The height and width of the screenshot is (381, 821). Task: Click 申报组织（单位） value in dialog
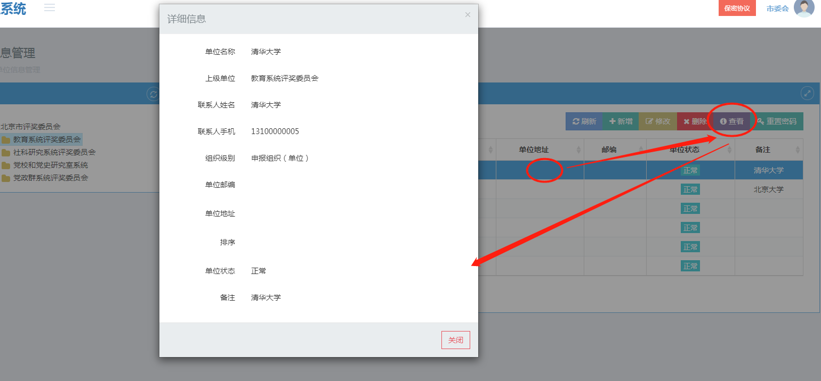tap(280, 158)
